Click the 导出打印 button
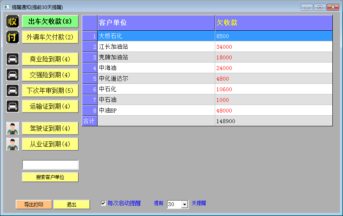Viewport: 343px width, 216px height. [x=34, y=205]
